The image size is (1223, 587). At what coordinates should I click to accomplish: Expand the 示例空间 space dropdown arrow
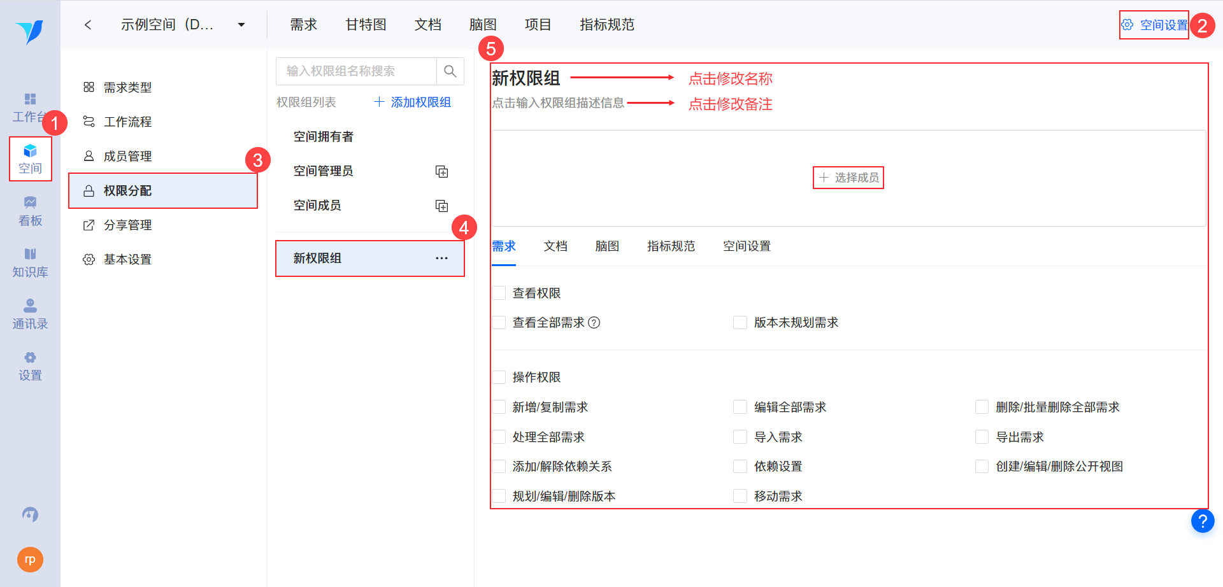(241, 25)
